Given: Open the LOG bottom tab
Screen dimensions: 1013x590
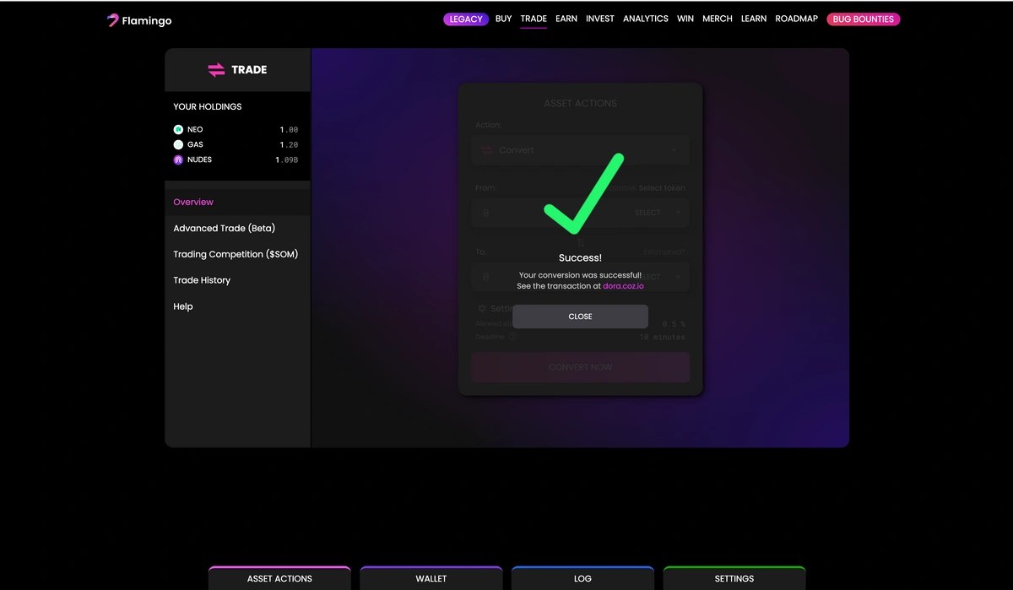Looking at the screenshot, I should click(x=582, y=578).
